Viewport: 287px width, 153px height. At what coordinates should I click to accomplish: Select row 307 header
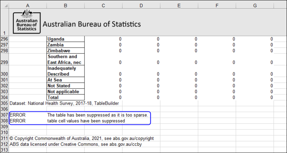click(4, 115)
